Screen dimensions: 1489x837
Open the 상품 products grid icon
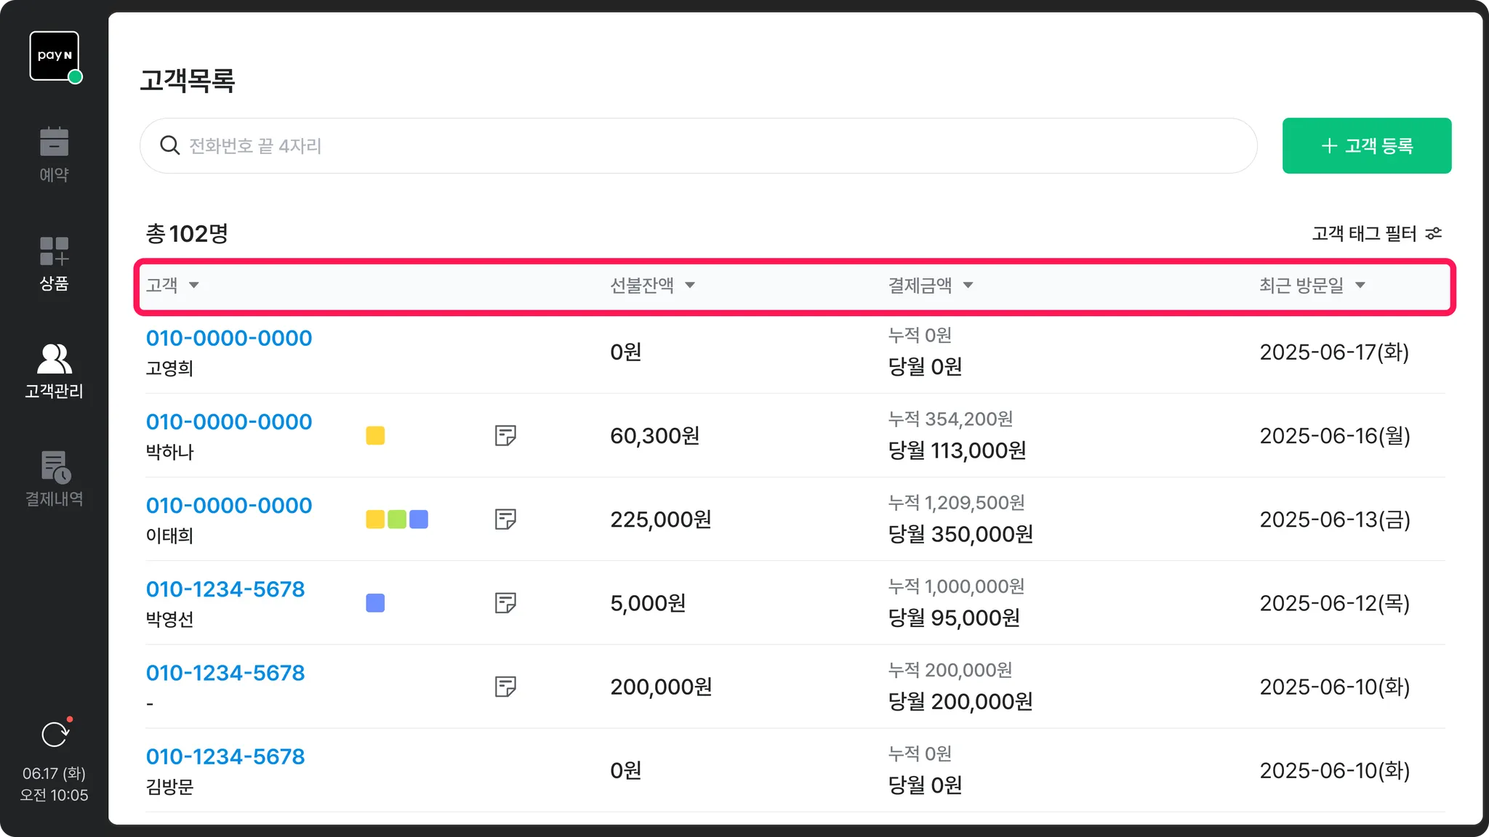(x=55, y=251)
